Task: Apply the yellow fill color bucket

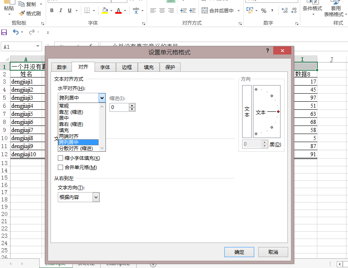Action: 105,10
